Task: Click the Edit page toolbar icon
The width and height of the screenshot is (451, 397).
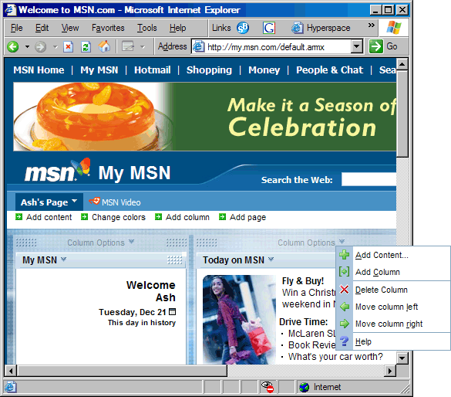Action: tap(128, 46)
